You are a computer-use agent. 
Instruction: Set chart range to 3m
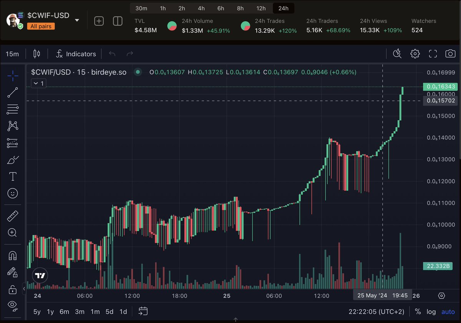click(x=80, y=312)
